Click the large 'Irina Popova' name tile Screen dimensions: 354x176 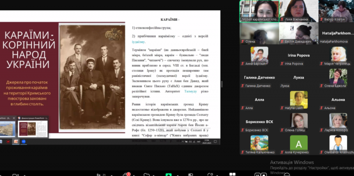point(299,55)
